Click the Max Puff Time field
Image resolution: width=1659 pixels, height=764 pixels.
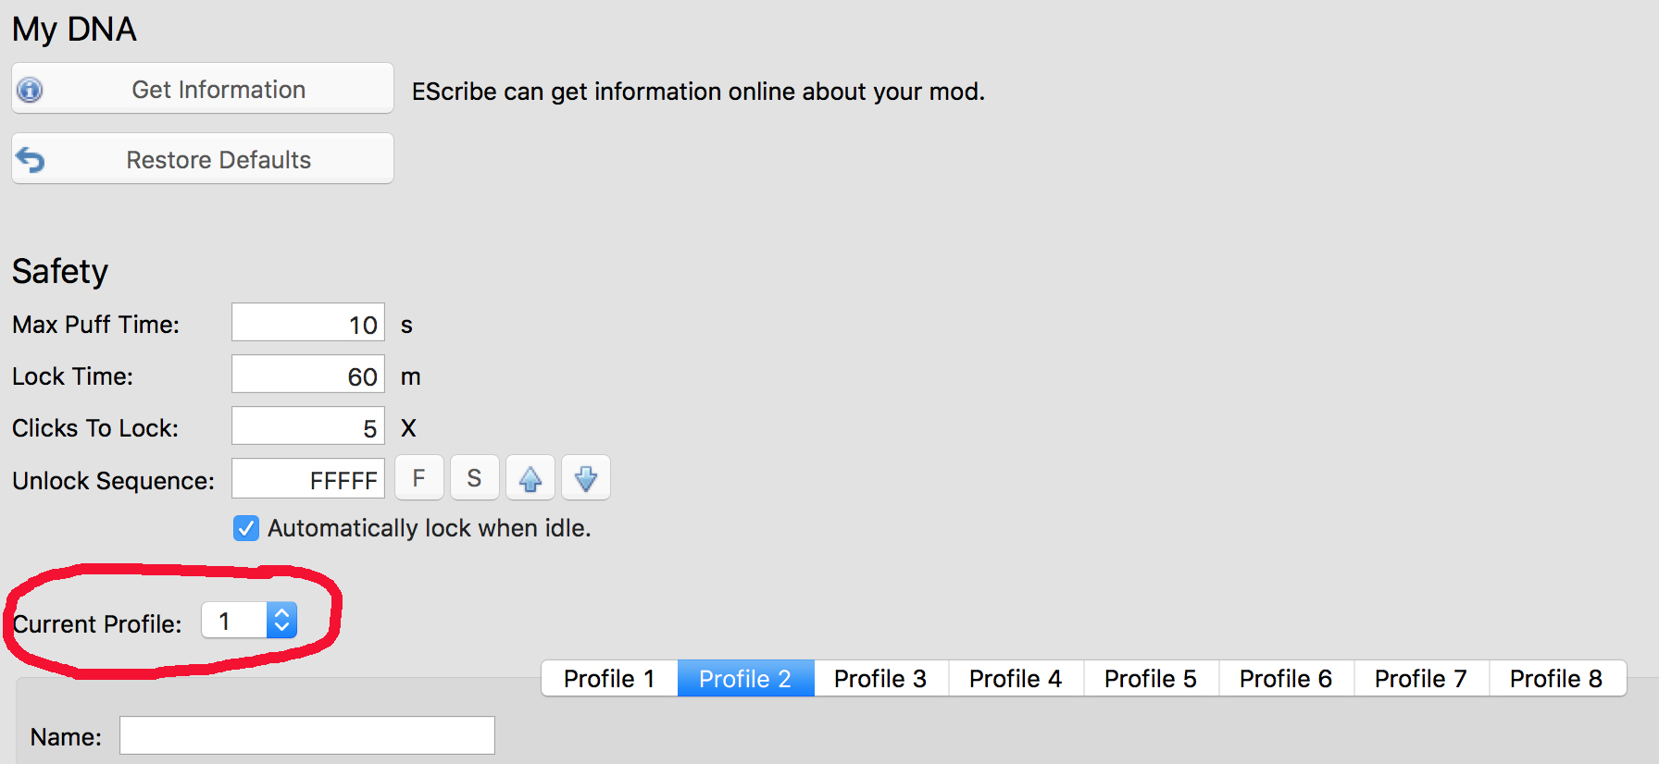pos(307,324)
